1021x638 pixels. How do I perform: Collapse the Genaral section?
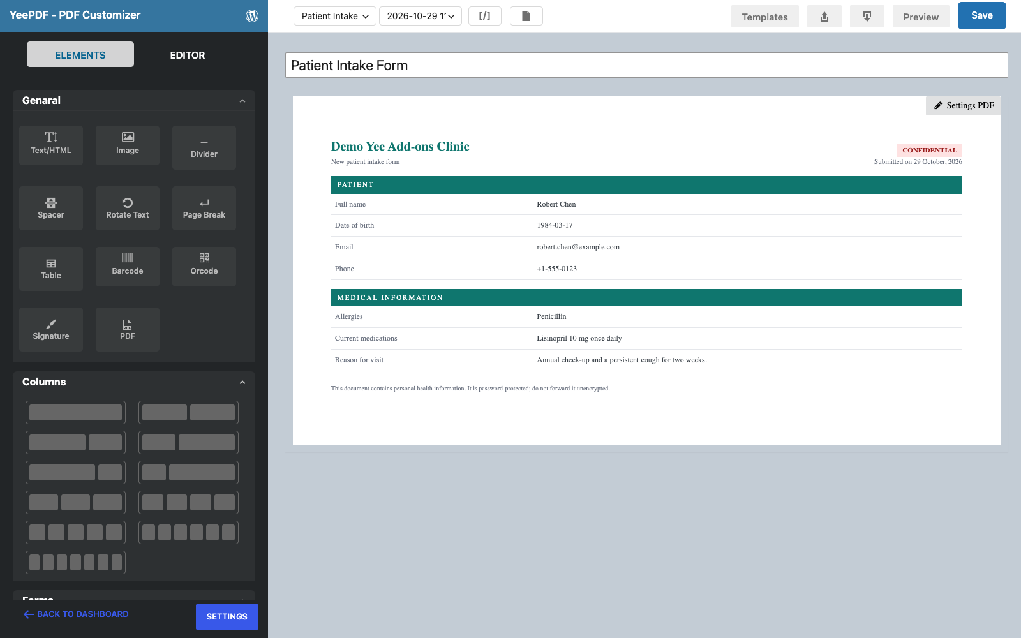click(x=242, y=101)
